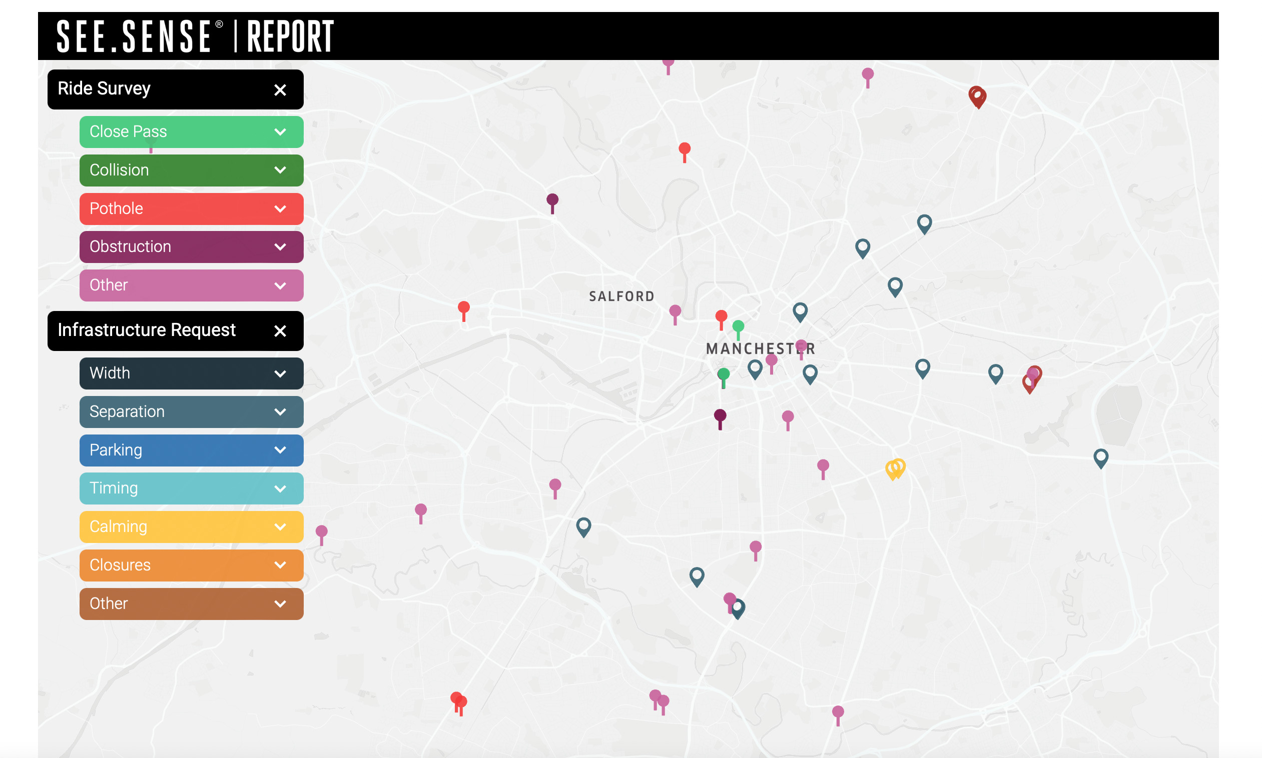
Task: Click the red Pothole pin west of Salford
Action: 463,308
